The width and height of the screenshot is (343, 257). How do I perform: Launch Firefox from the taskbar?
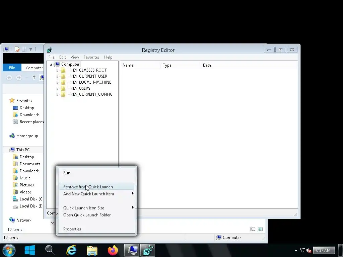pyautogui.click(x=113, y=250)
